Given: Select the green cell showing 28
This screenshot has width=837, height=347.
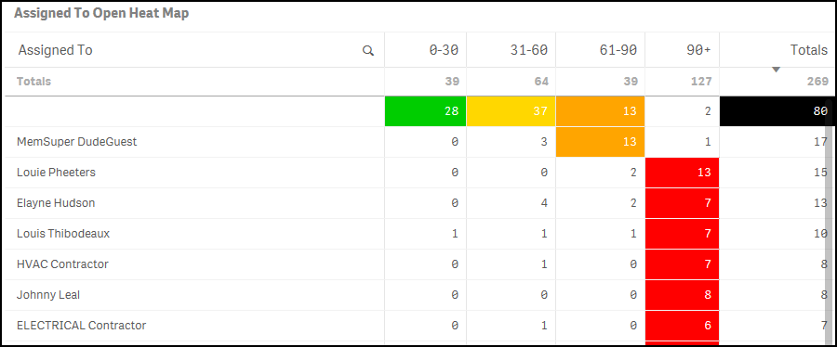Looking at the screenshot, I should pyautogui.click(x=425, y=111).
